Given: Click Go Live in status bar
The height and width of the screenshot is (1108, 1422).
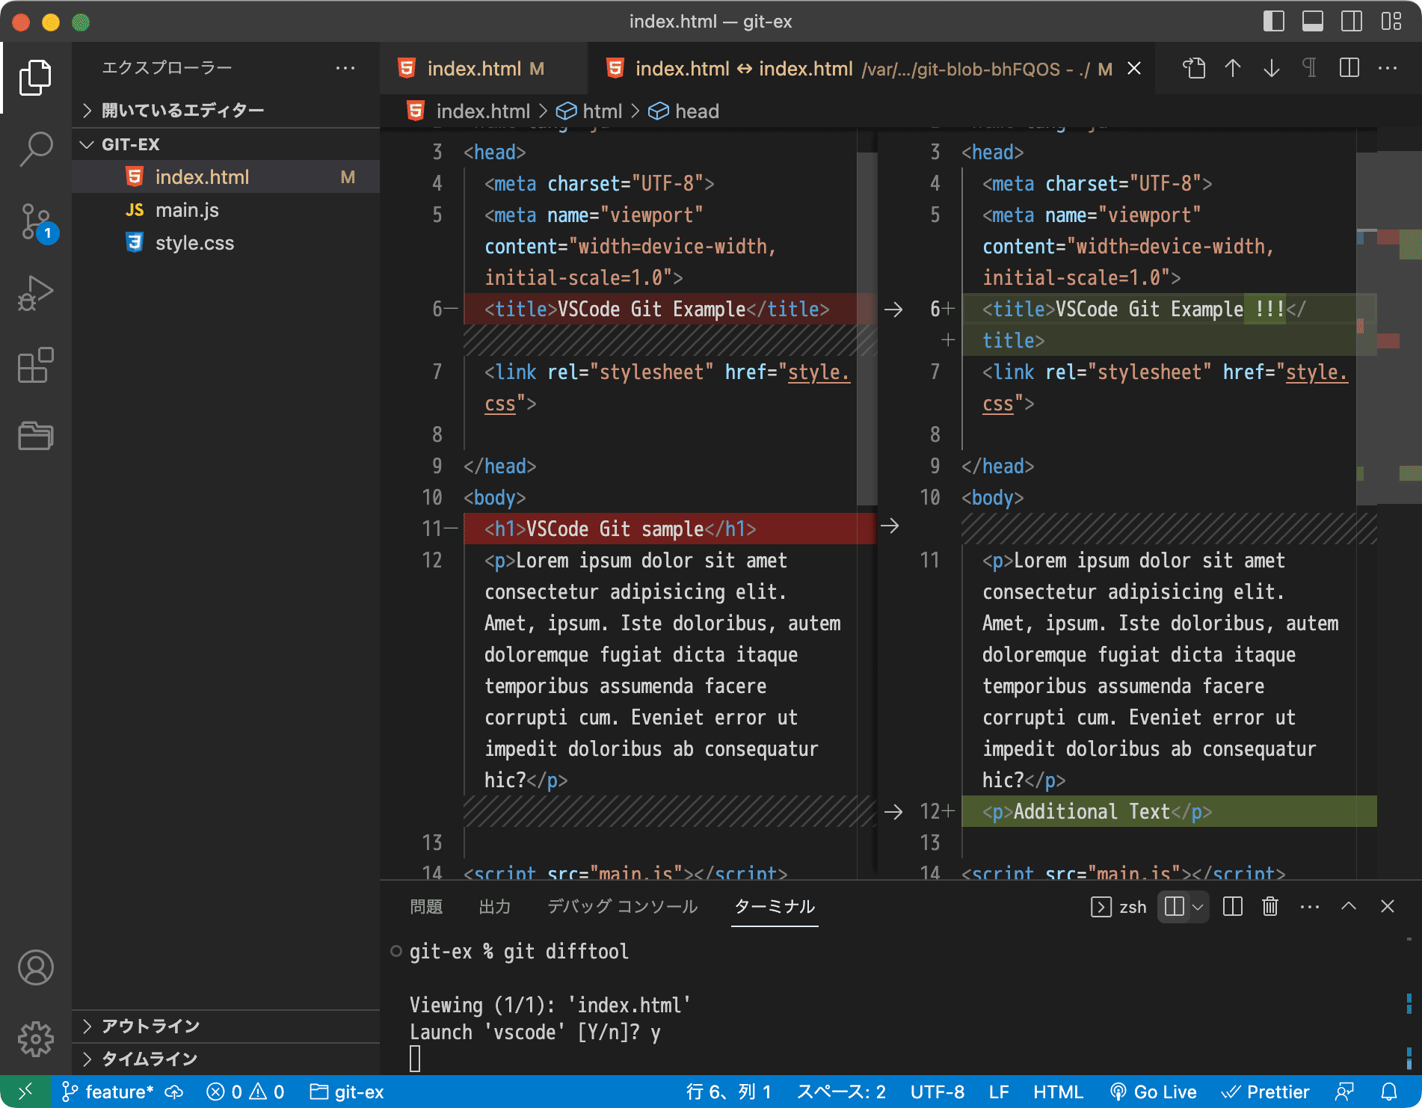Looking at the screenshot, I should click(1154, 1092).
